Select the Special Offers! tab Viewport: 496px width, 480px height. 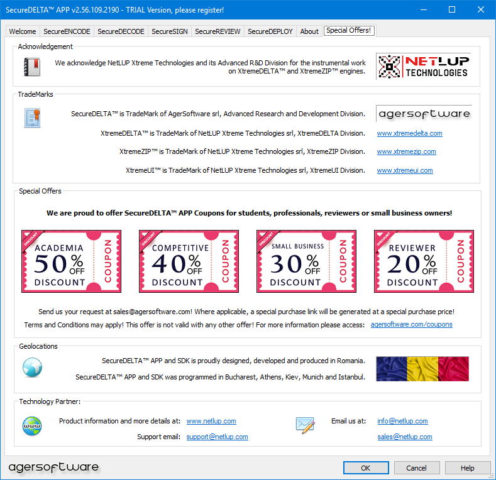click(349, 30)
